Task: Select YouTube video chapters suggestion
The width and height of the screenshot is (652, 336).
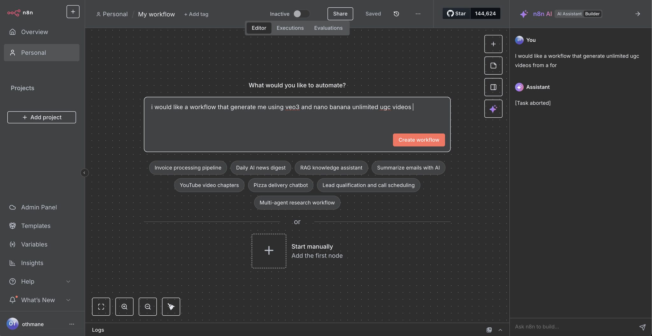Action: (209, 185)
